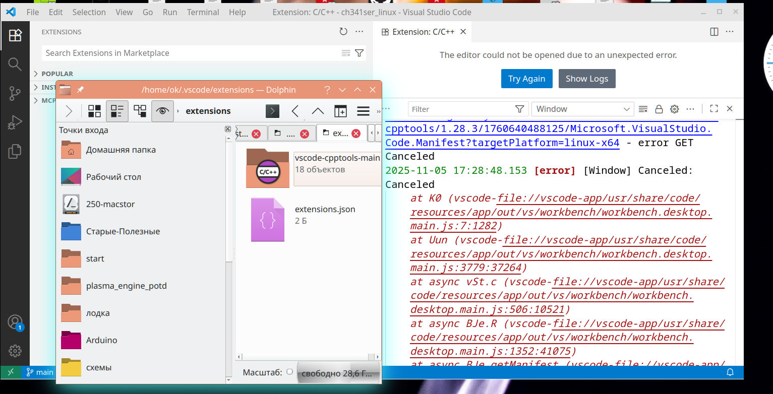Switch Dolphin to tree details view

point(140,111)
